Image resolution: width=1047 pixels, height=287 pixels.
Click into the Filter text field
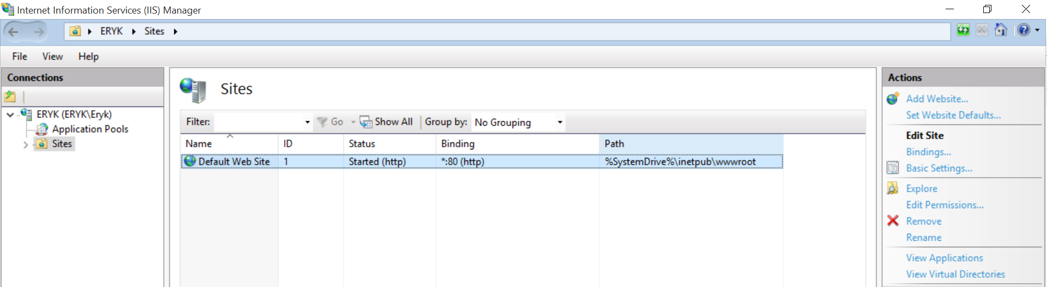pos(259,122)
